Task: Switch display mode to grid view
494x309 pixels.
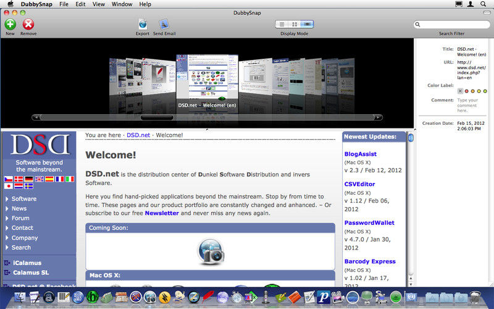Action: (x=295, y=24)
